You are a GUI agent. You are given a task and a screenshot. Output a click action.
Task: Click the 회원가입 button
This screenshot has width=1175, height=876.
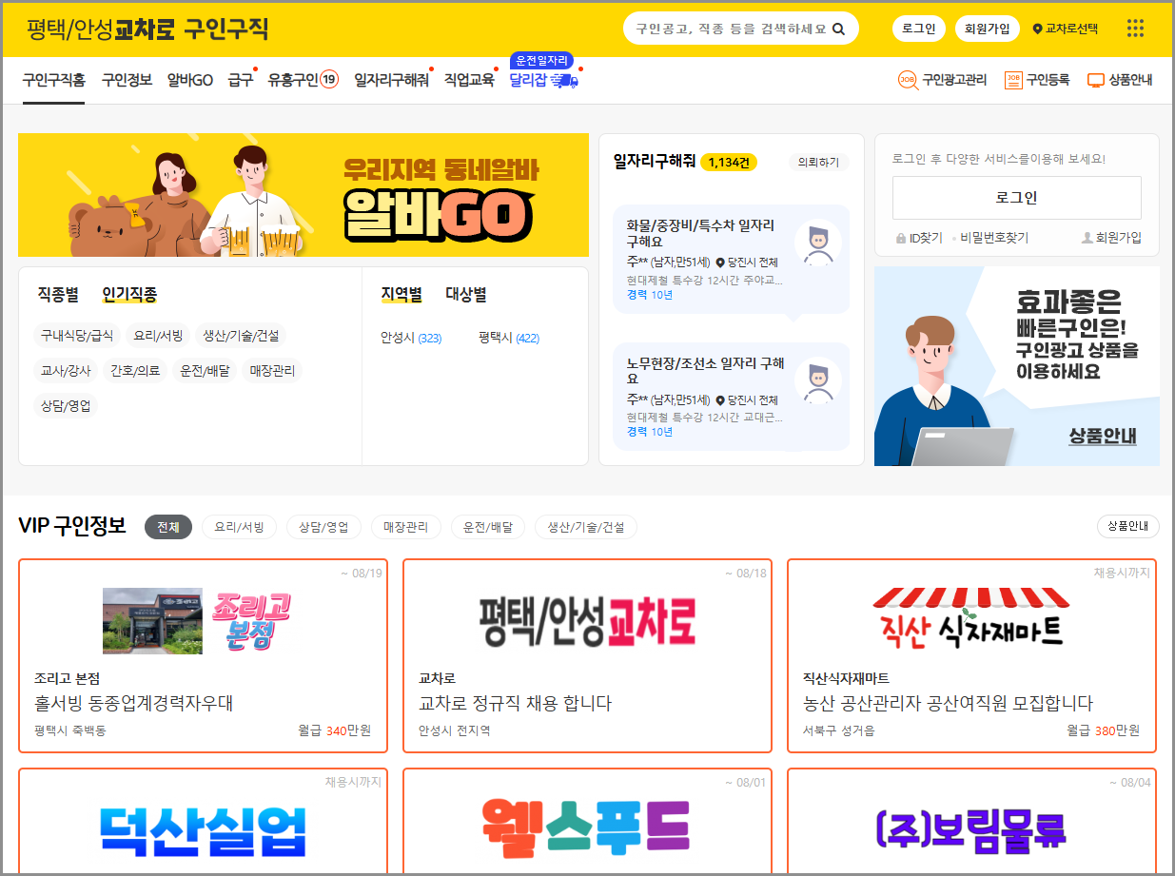click(x=987, y=29)
